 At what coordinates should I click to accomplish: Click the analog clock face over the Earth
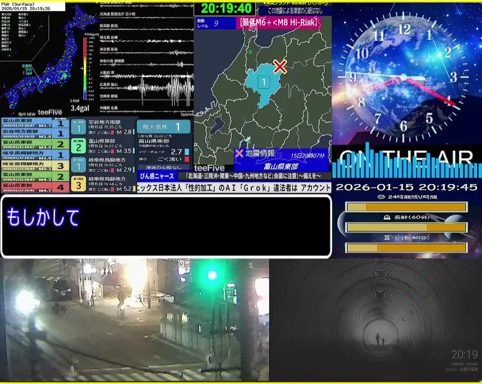[x=404, y=77]
